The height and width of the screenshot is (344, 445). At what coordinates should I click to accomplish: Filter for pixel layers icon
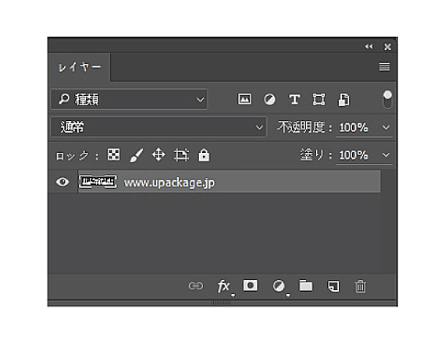(244, 99)
